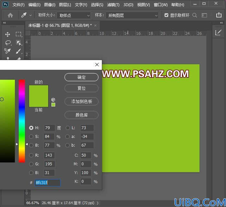Viewport: 226px width, 207px height.
Task: Open the 选择(S) menu
Action: coord(97,5)
